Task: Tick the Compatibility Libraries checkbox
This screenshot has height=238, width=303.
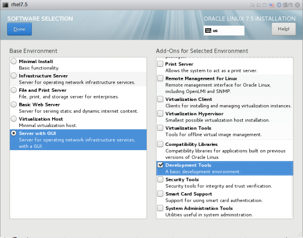Action: (160, 144)
